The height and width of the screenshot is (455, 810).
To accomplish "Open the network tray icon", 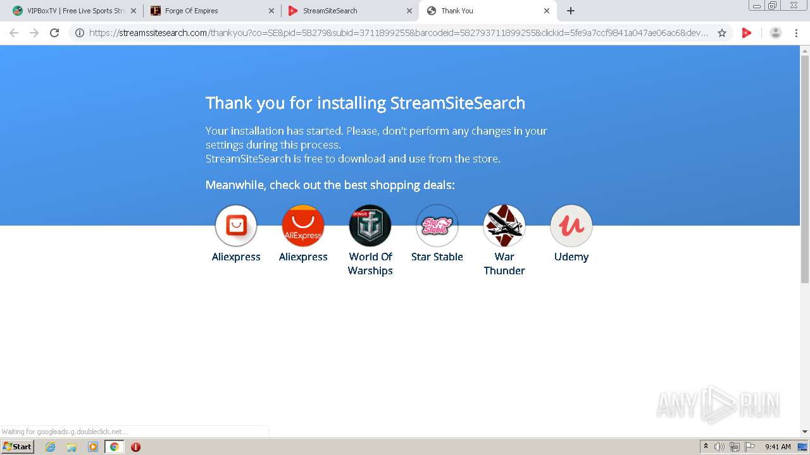I will pyautogui.click(x=735, y=447).
